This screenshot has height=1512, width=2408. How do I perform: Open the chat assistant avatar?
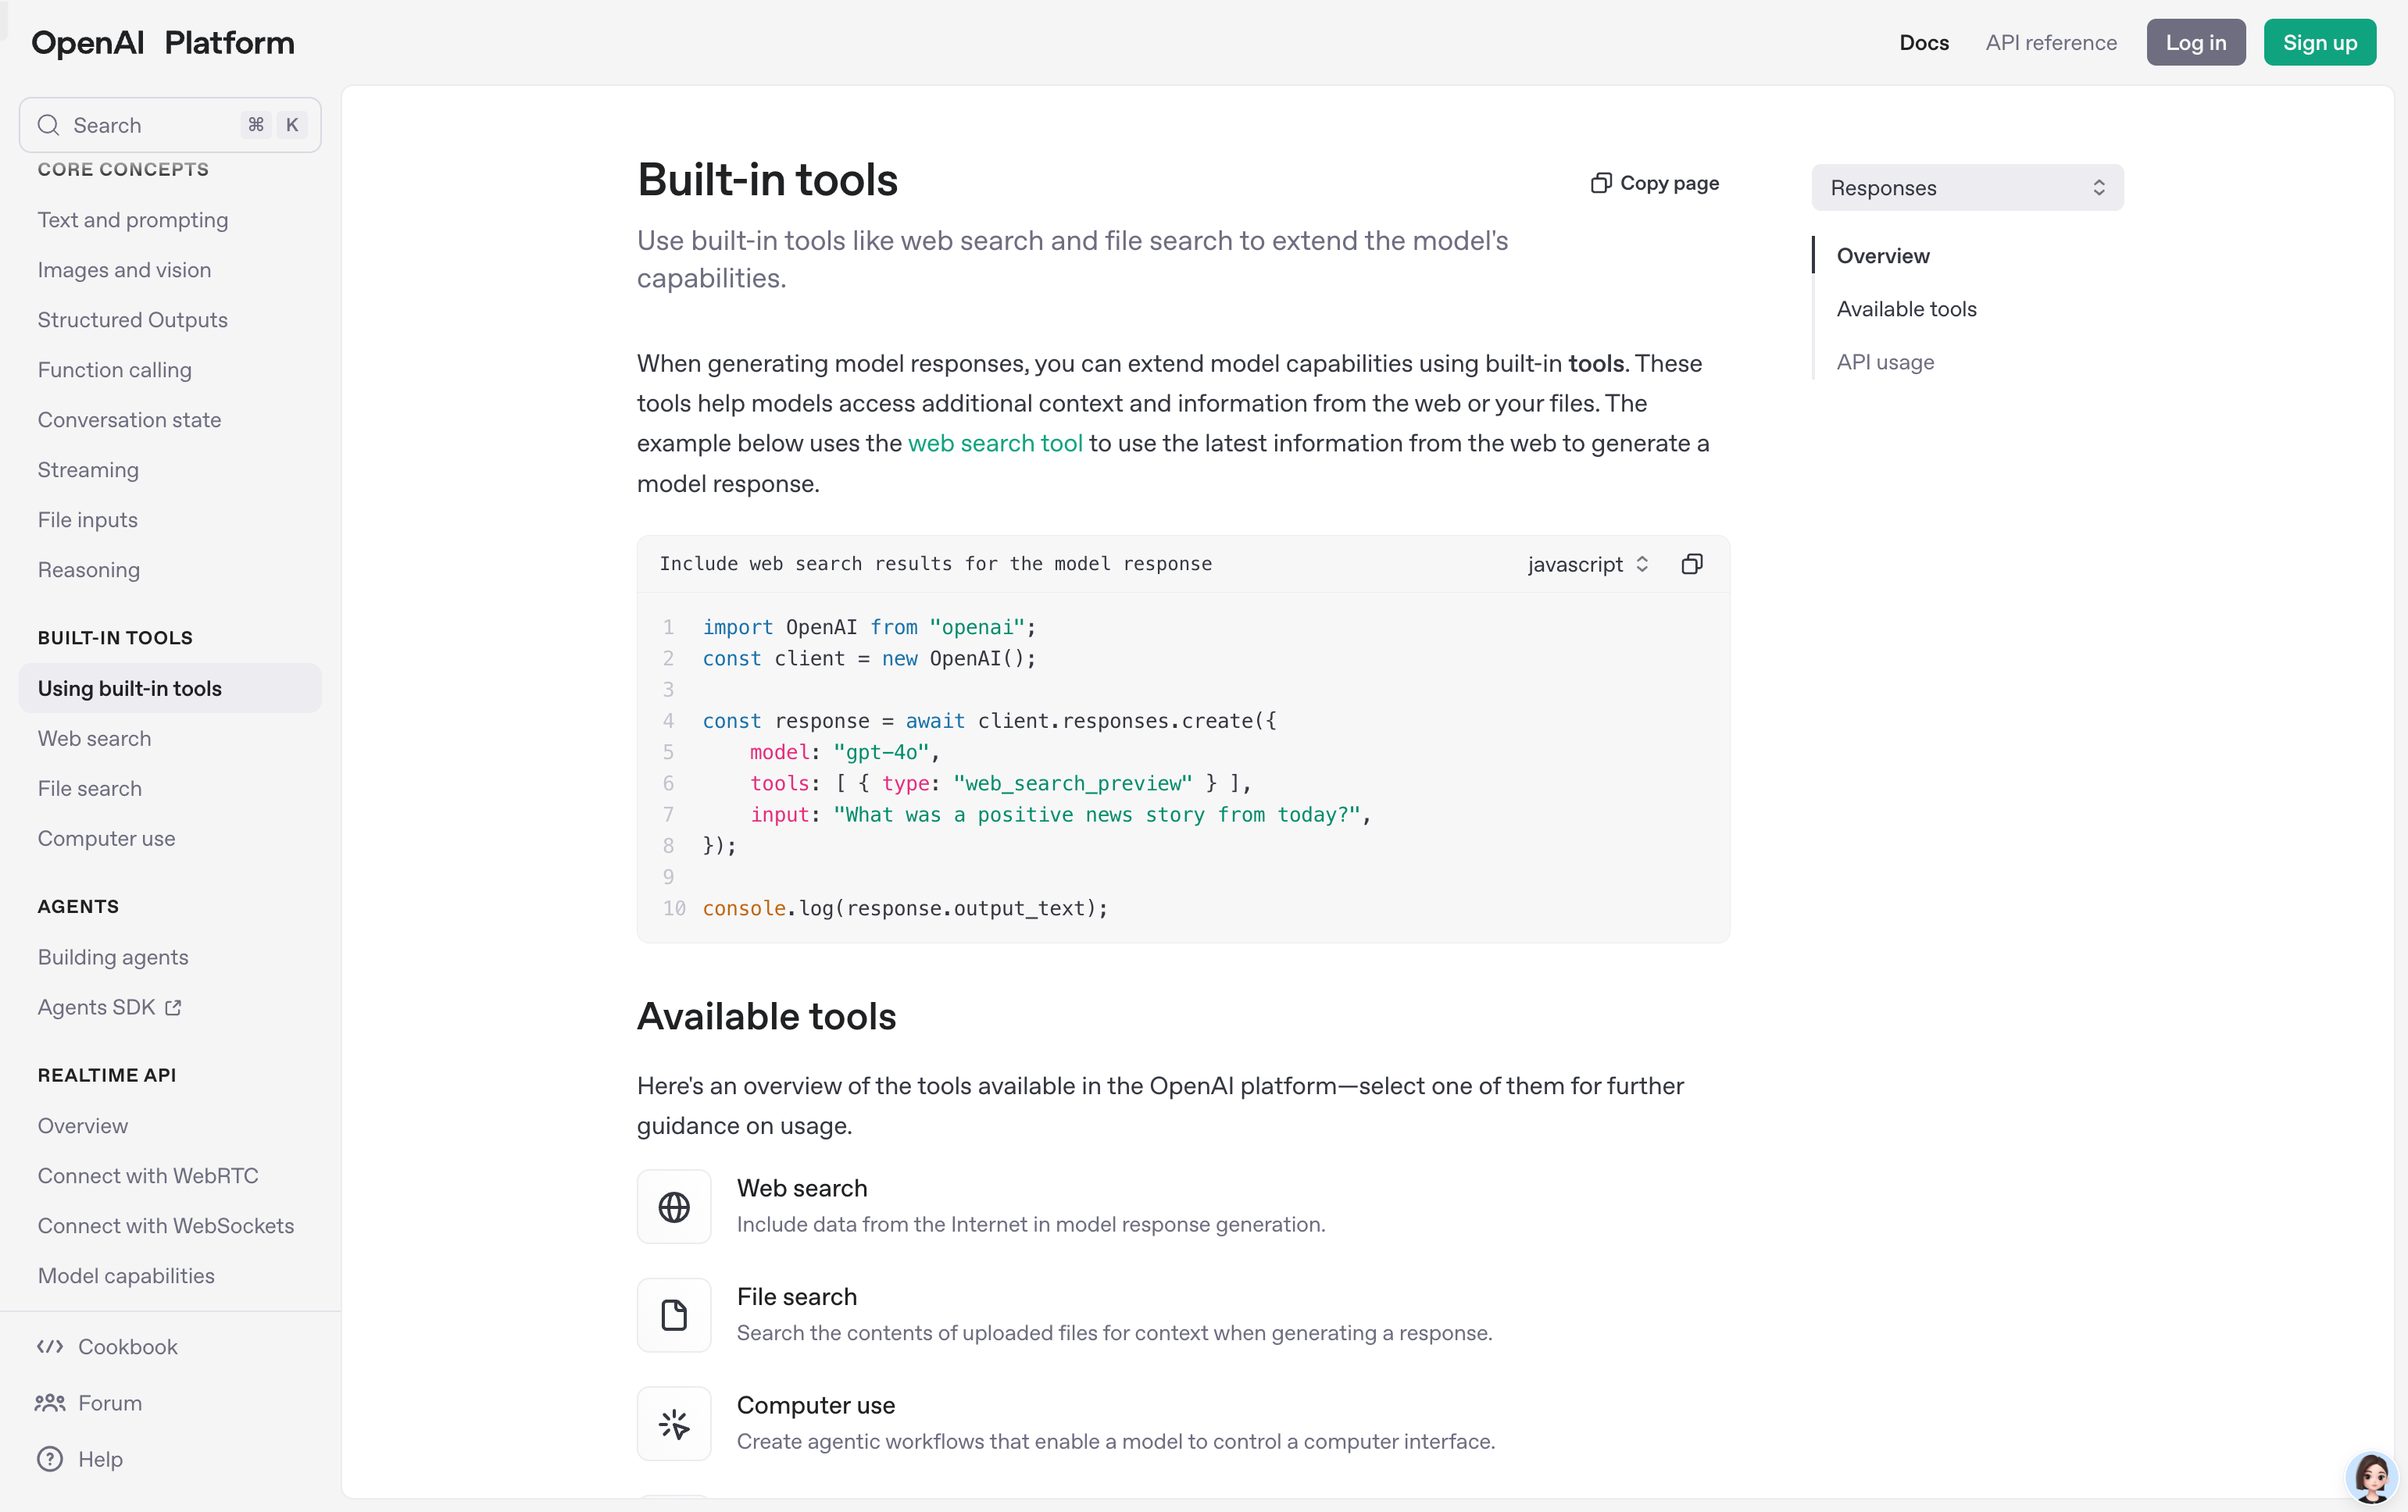(2372, 1476)
